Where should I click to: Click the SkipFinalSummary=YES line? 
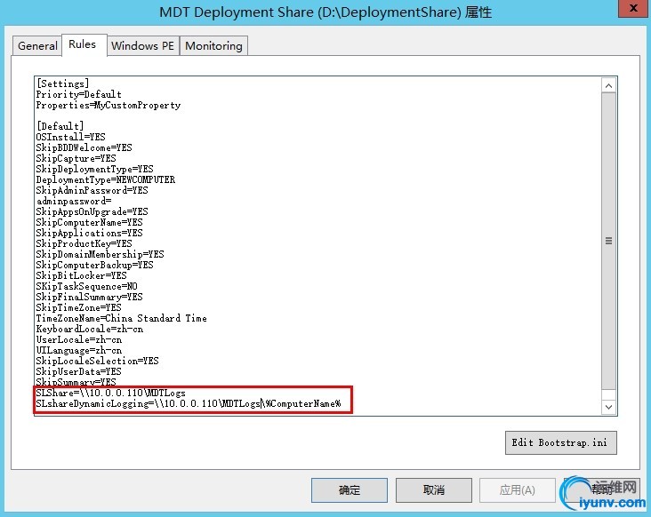pyautogui.click(x=90, y=297)
